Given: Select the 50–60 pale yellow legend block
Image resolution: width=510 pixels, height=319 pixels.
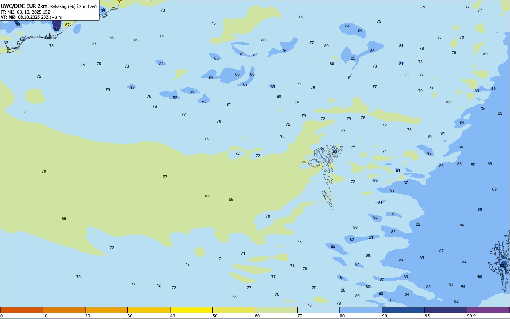Looking at the screenshot, I should tap(233, 310).
